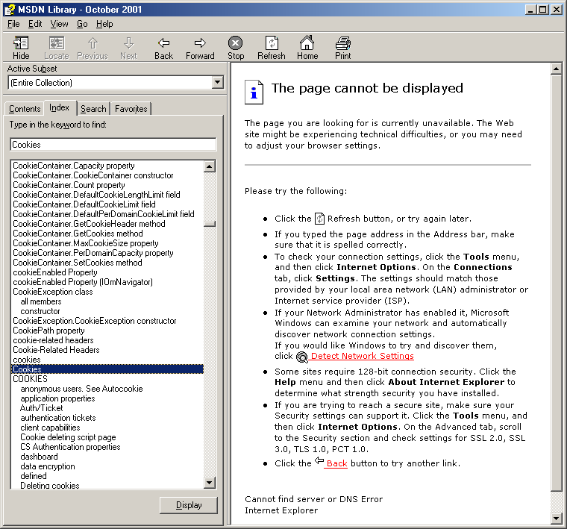
Task: Select Auth/Ticket sub-entry
Action: (x=42, y=408)
